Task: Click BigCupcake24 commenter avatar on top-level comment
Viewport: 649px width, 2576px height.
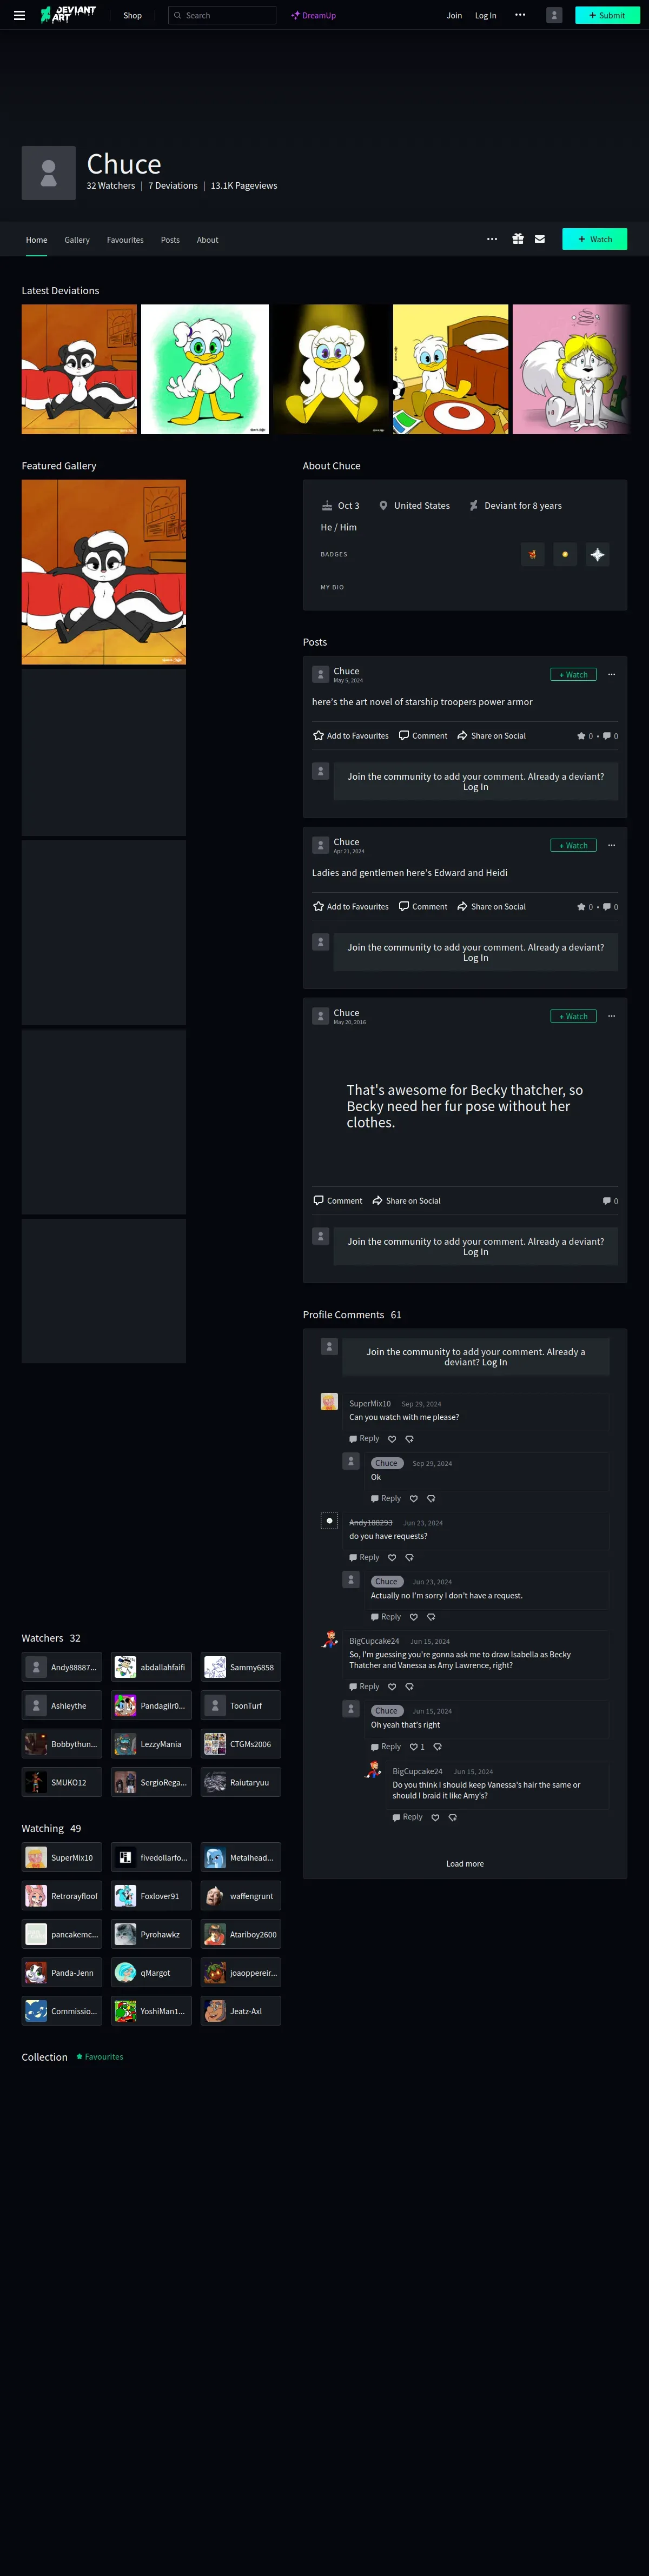Action: tap(329, 1639)
